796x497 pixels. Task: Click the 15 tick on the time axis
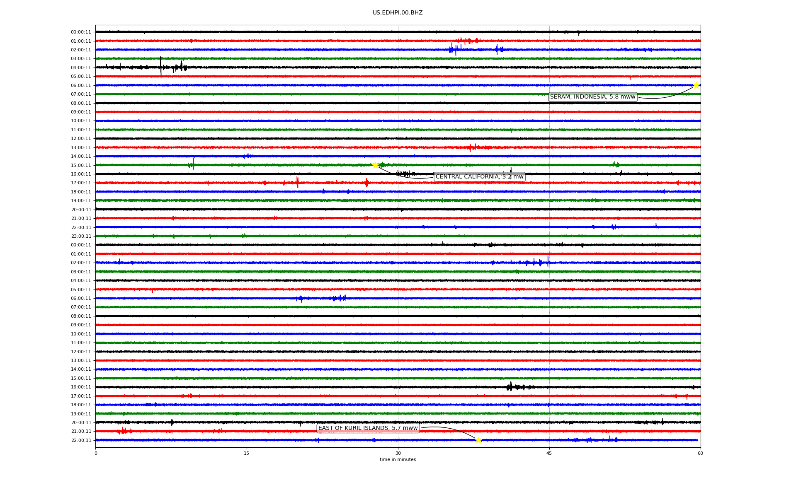pyautogui.click(x=247, y=453)
